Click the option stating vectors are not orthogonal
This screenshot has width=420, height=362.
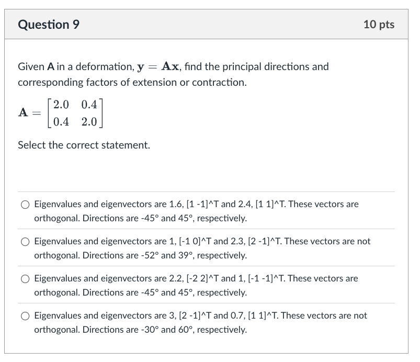click(x=25, y=242)
